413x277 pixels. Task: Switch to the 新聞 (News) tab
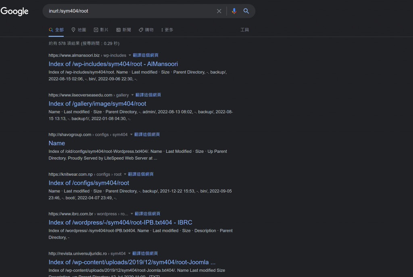[123, 30]
